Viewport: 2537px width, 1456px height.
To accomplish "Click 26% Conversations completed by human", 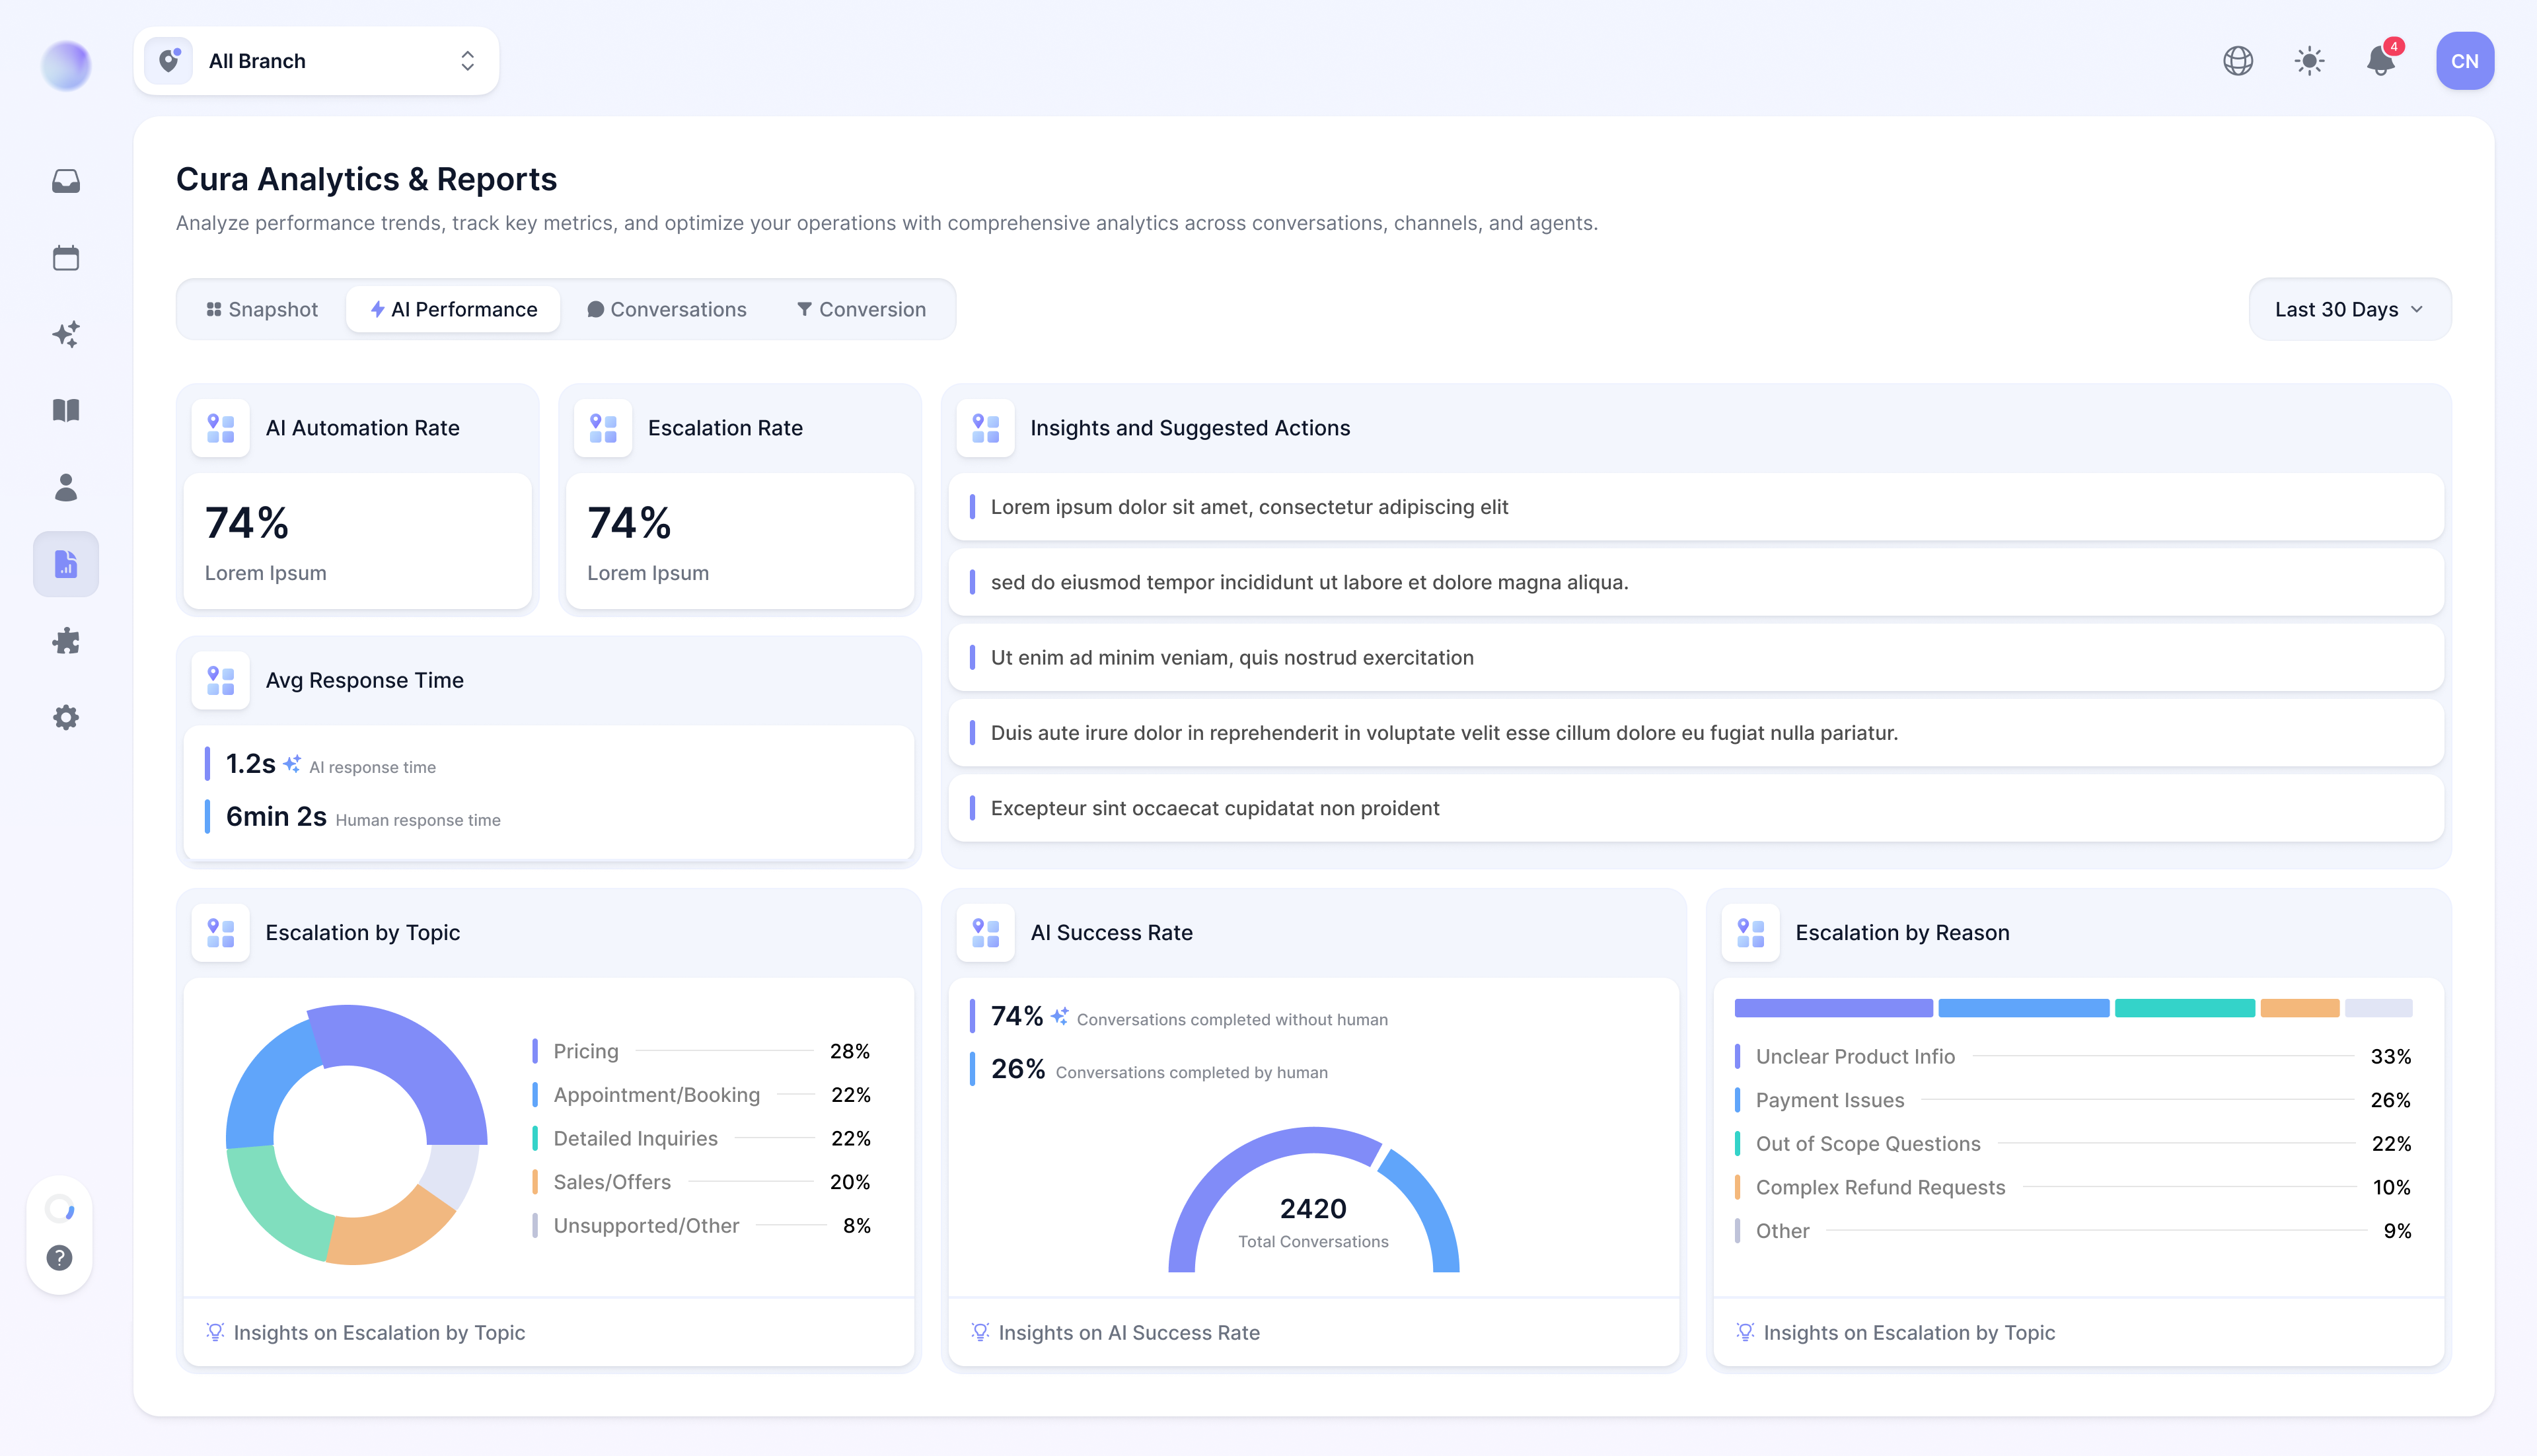I will tap(1150, 1069).
